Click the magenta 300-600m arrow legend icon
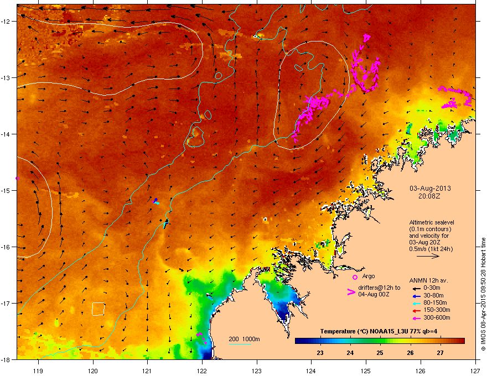487x376 pixels. 416,318
